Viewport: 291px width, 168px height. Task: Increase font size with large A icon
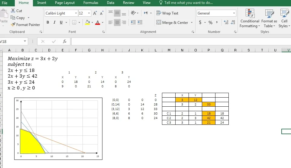pos(95,13)
